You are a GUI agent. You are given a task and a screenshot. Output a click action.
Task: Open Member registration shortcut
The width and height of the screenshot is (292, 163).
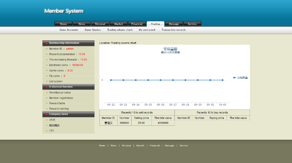[61, 98]
